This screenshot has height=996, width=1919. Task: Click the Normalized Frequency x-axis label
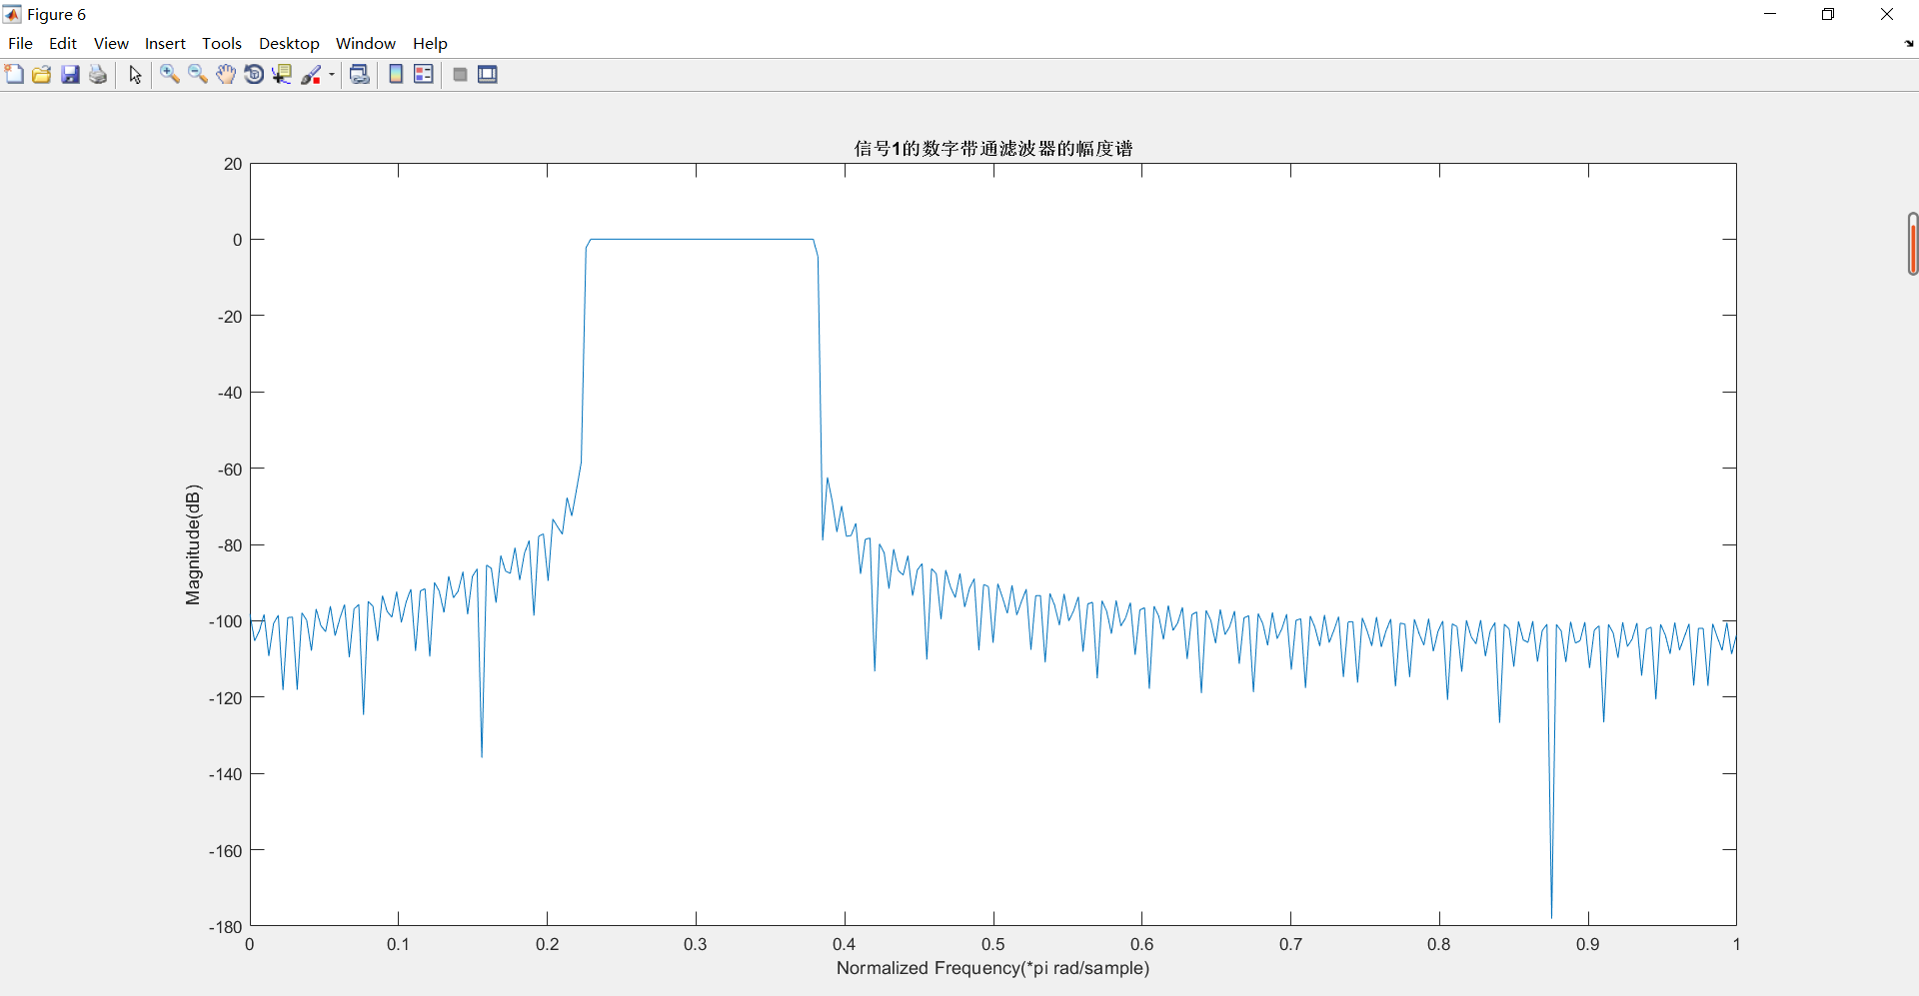click(x=992, y=968)
